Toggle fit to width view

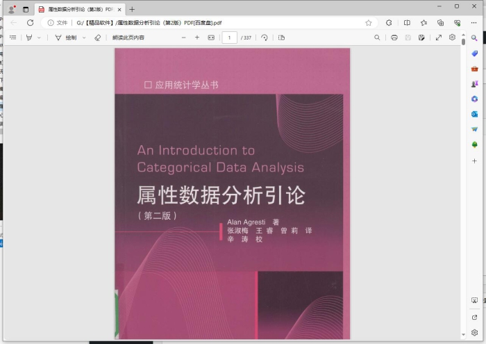point(211,38)
